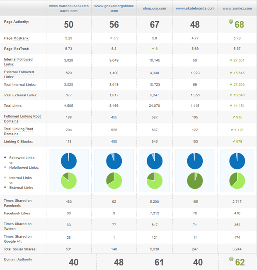
Task: Click the Page Authority value 56
Action: (114, 25)
